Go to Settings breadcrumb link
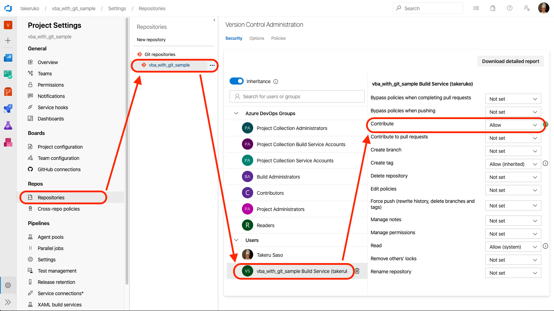The height and width of the screenshot is (311, 554). click(x=117, y=8)
